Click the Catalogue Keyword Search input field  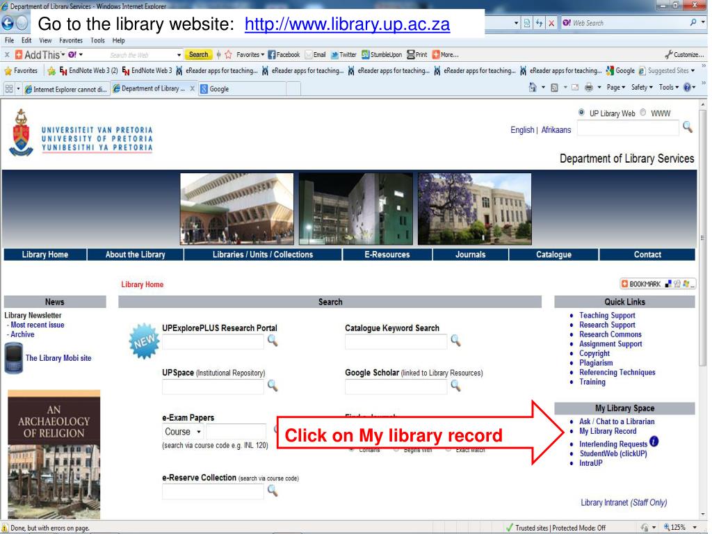396,341
